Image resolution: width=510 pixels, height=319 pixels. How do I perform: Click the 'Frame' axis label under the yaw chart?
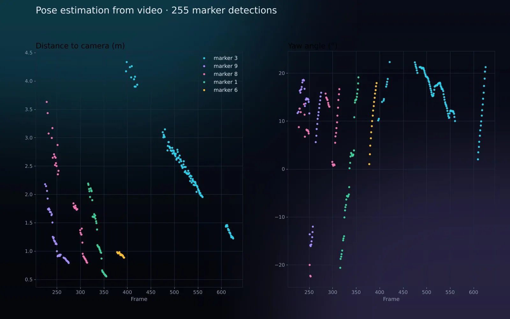pos(391,299)
